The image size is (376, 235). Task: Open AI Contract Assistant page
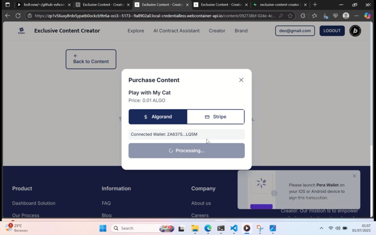click(x=176, y=31)
